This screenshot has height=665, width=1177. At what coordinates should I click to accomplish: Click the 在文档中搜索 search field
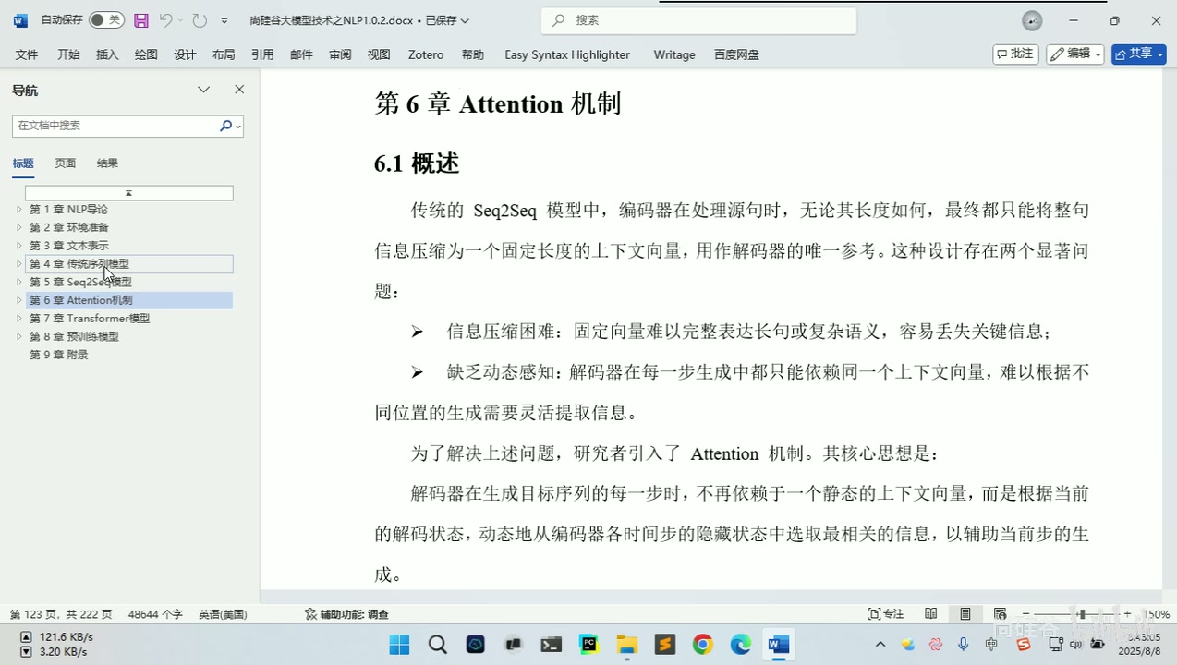[115, 126]
